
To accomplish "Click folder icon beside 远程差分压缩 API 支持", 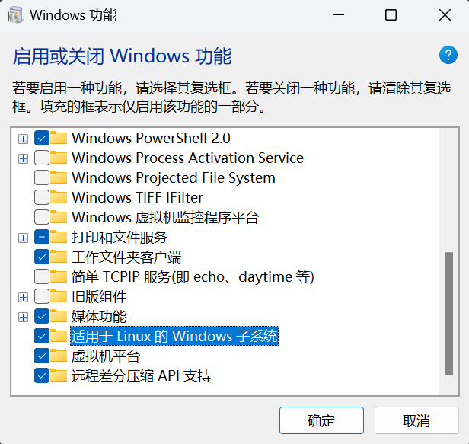I will pyautogui.click(x=59, y=376).
